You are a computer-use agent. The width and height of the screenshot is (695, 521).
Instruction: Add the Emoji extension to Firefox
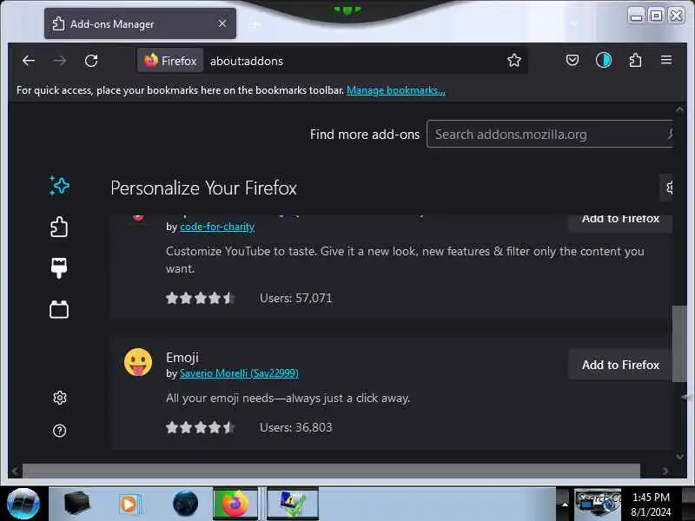pos(620,365)
